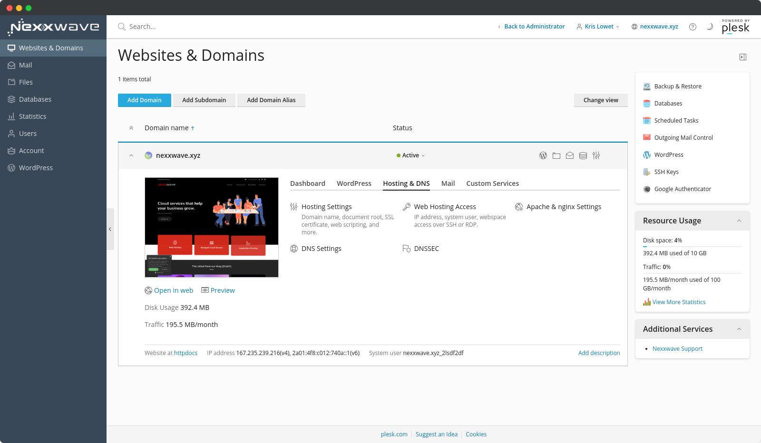
Task: Go to Users in left sidebar
Action: pos(53,134)
